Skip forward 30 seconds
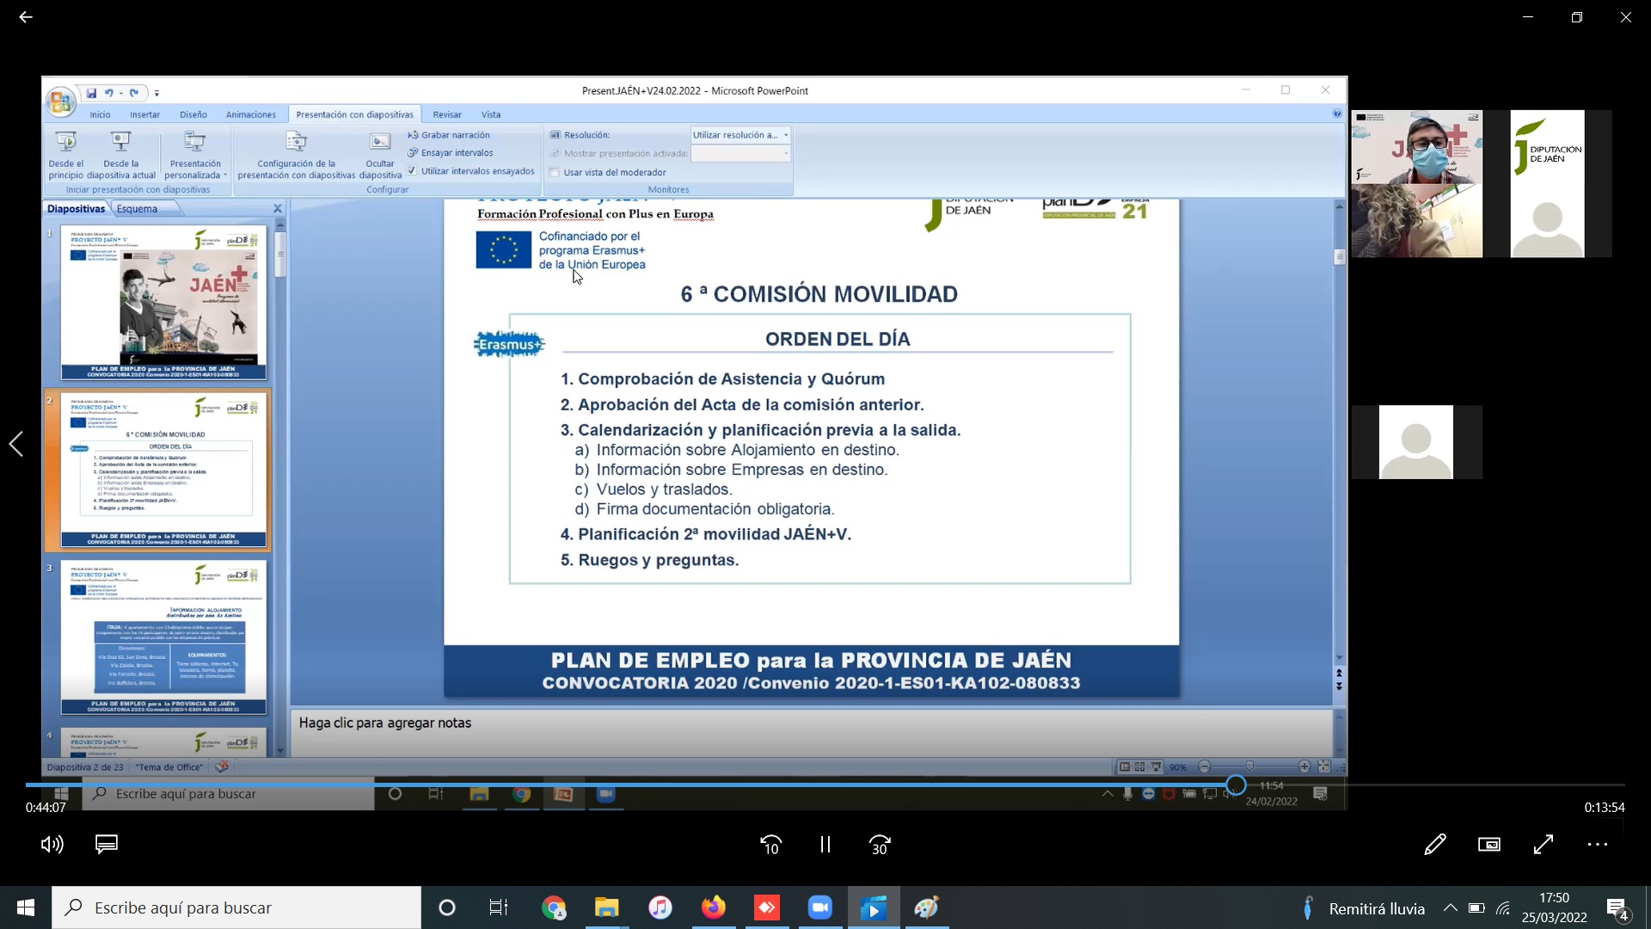 [880, 845]
